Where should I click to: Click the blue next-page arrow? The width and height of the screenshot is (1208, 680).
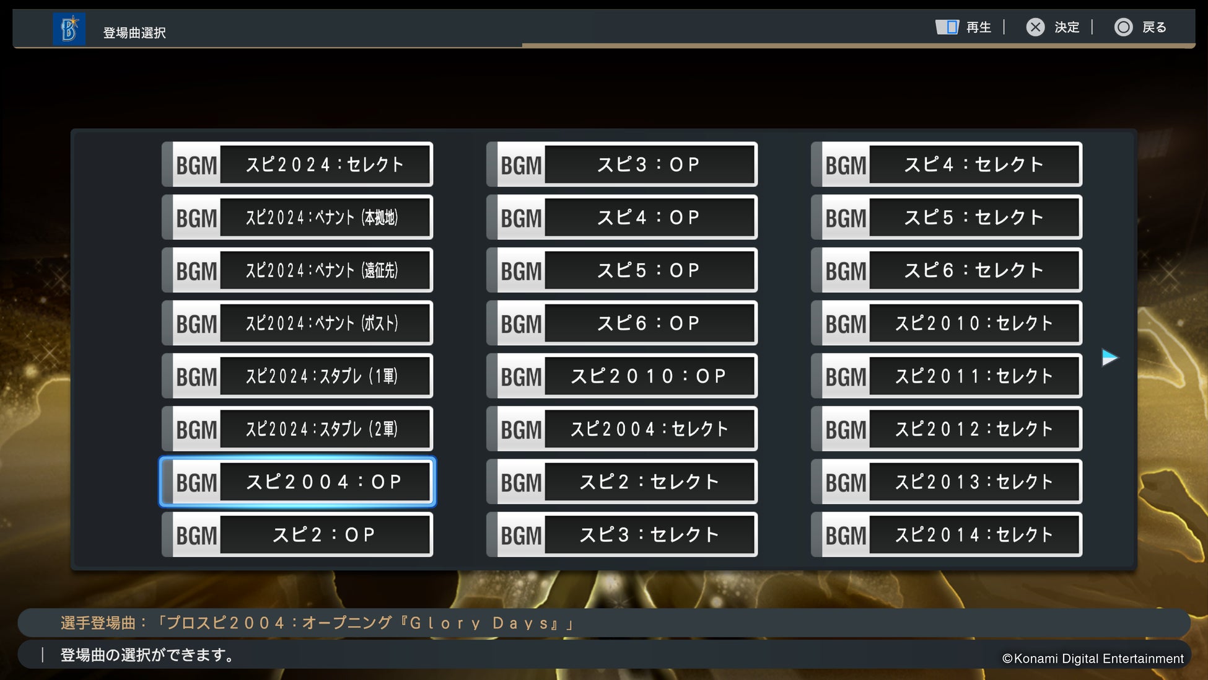click(1109, 358)
